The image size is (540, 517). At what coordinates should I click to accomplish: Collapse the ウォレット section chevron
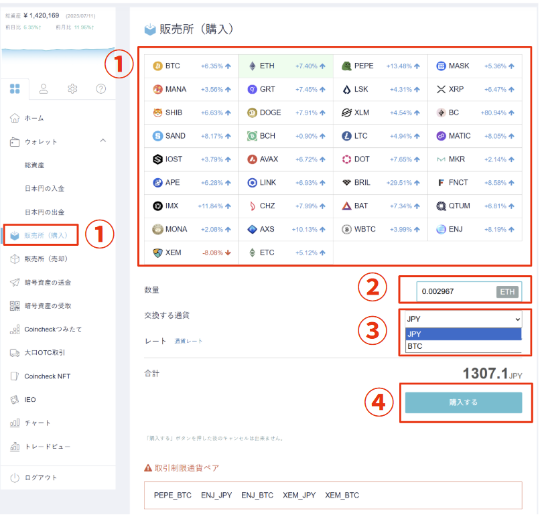pos(103,141)
